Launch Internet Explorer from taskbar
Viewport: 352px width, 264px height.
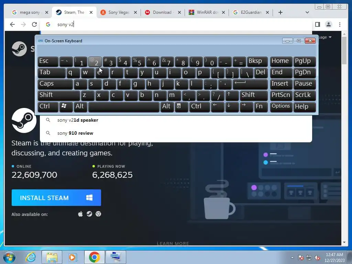(30, 257)
